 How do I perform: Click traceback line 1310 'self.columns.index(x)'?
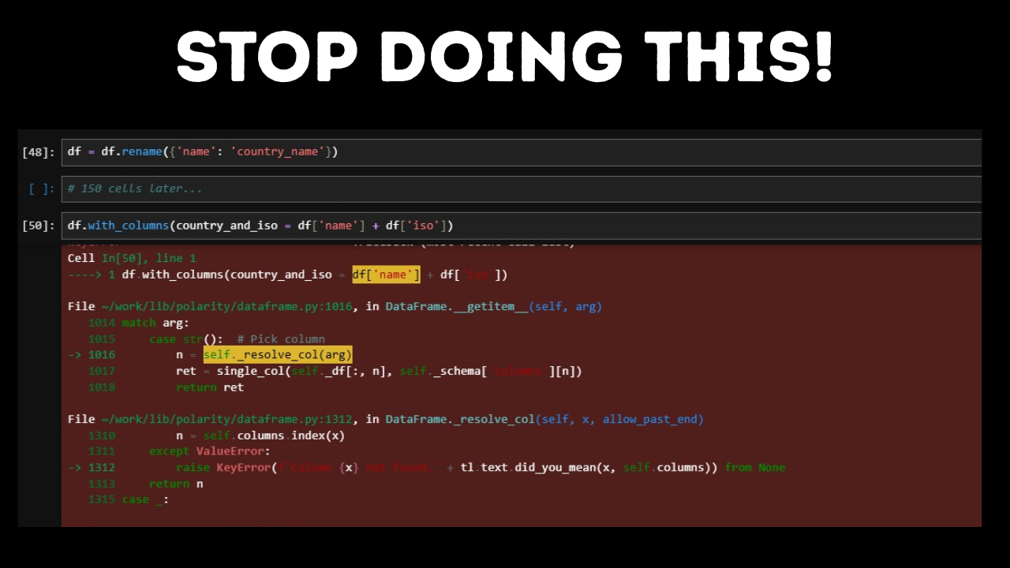216,435
